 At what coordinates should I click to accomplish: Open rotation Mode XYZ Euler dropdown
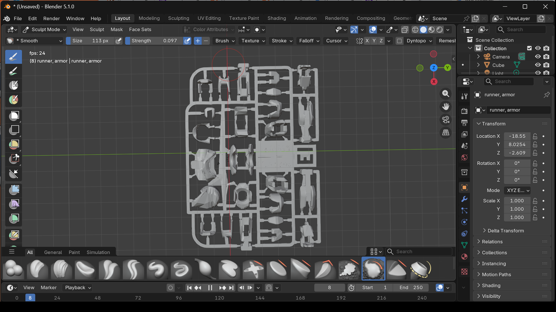point(517,190)
